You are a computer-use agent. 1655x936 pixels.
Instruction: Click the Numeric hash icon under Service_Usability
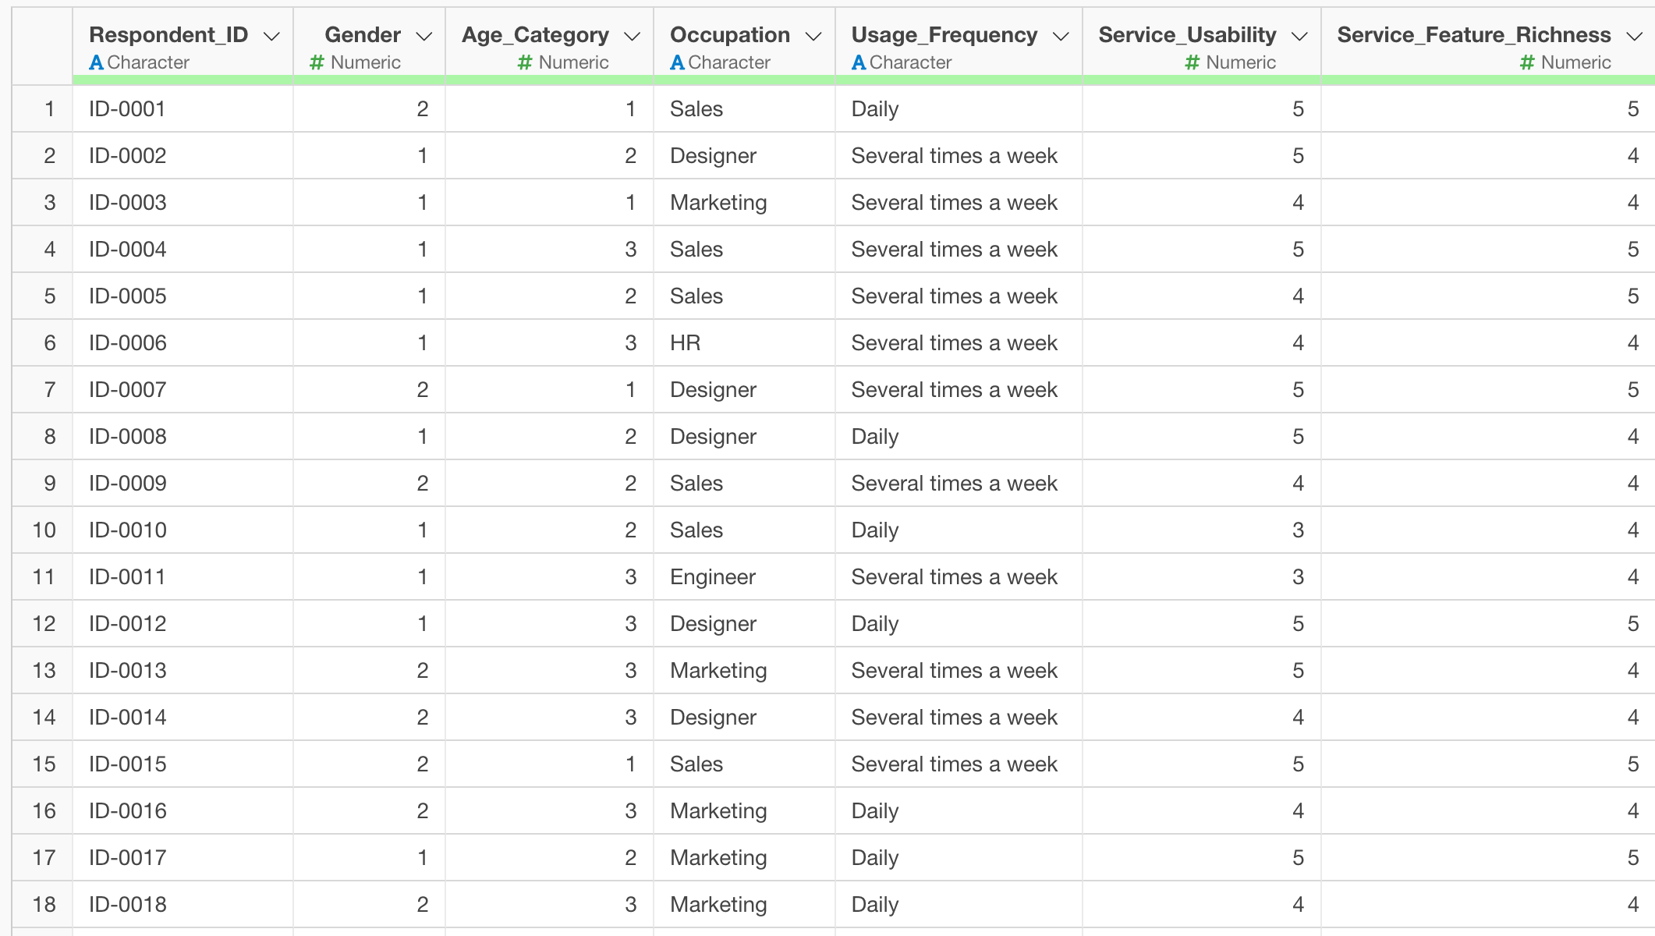[x=1192, y=62]
